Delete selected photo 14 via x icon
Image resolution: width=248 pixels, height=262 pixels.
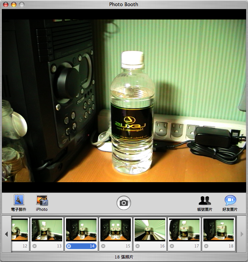click(69, 246)
